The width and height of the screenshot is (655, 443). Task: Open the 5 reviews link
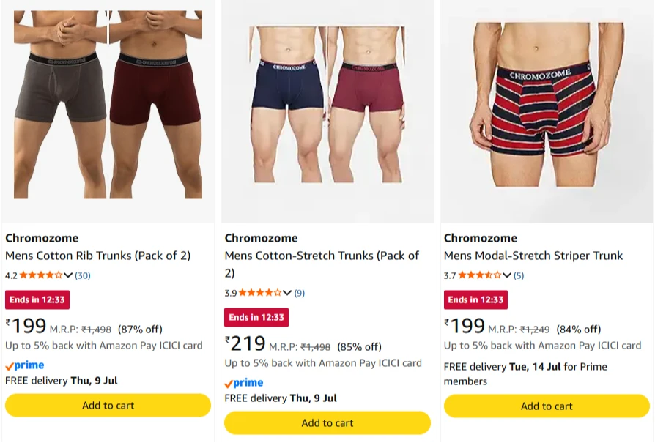coord(519,275)
